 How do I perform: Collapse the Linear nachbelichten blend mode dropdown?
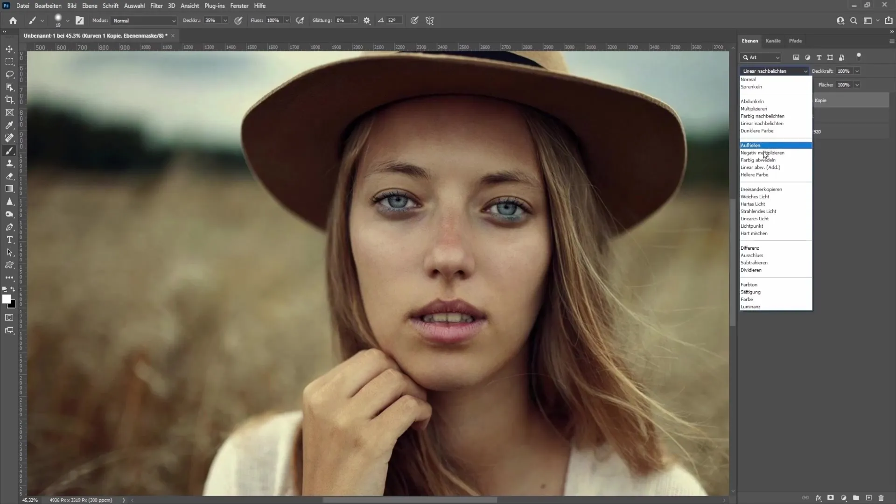[x=774, y=71]
